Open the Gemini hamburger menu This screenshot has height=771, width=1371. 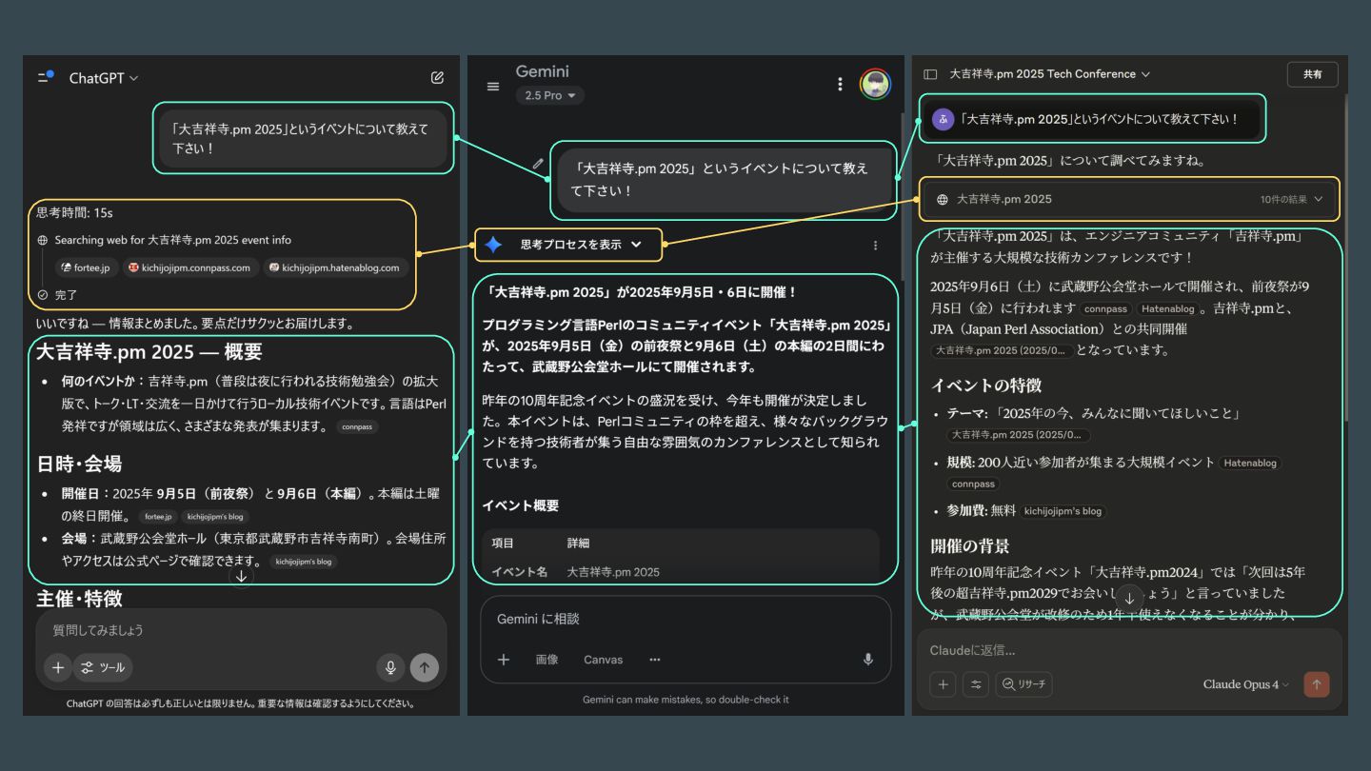click(x=493, y=86)
